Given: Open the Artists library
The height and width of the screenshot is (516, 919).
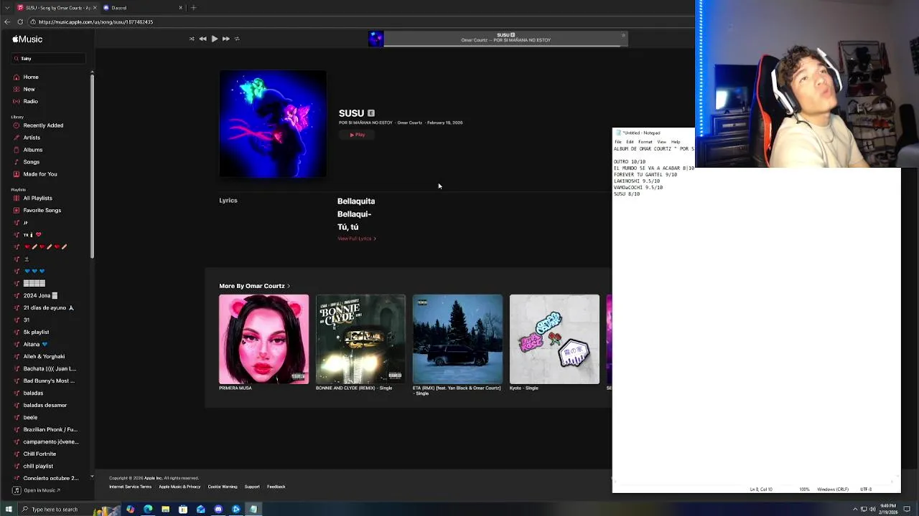Looking at the screenshot, I should (x=32, y=138).
